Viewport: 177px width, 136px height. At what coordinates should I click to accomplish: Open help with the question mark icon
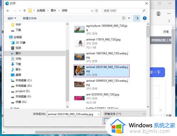click(x=145, y=18)
